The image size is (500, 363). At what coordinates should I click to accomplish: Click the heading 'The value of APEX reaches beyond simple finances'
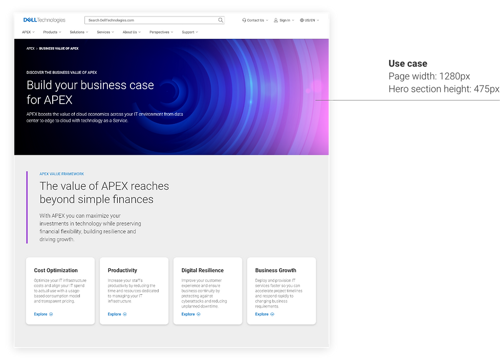pos(104,192)
